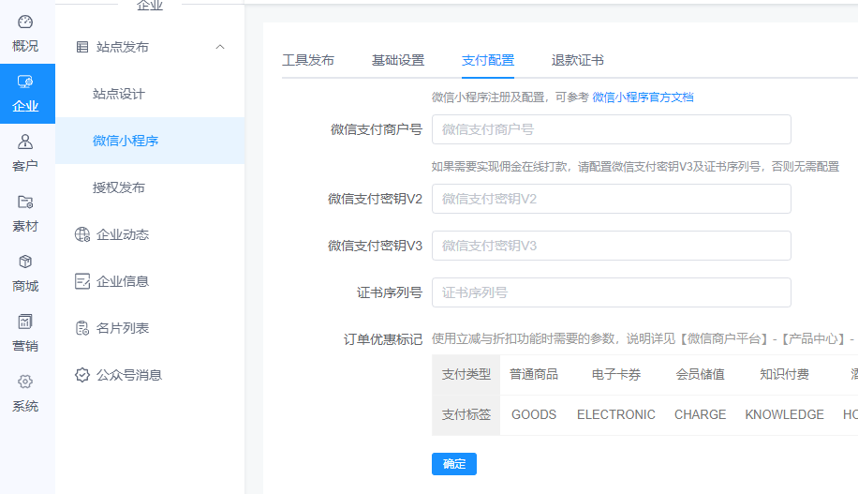This screenshot has width=858, height=494.
Task: Collapse the 站点发布 menu chevron
Action: [220, 47]
